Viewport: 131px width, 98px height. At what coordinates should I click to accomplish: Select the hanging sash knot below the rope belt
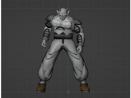(x=63, y=41)
